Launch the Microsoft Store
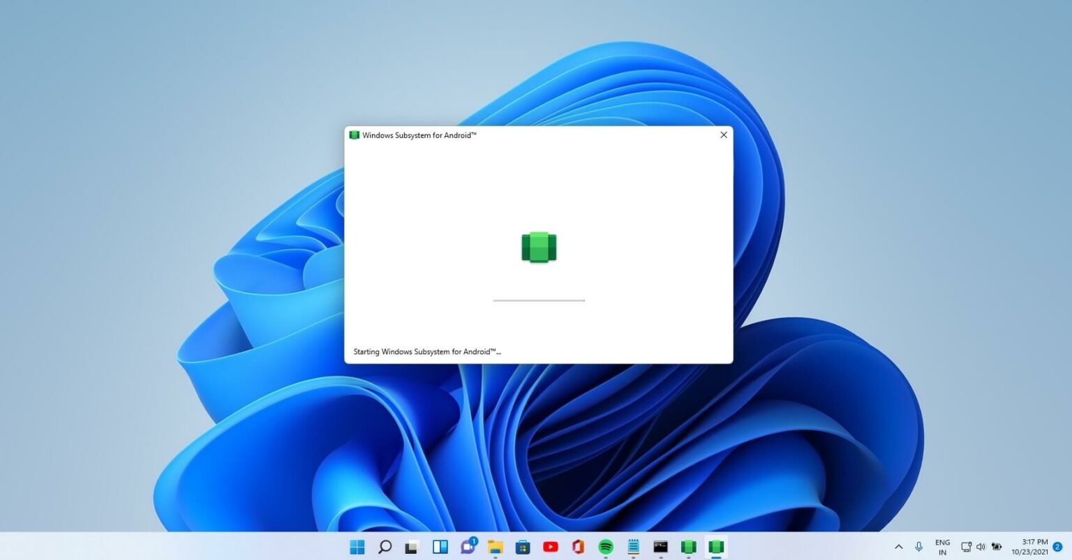Image resolution: width=1072 pixels, height=560 pixels. click(523, 547)
